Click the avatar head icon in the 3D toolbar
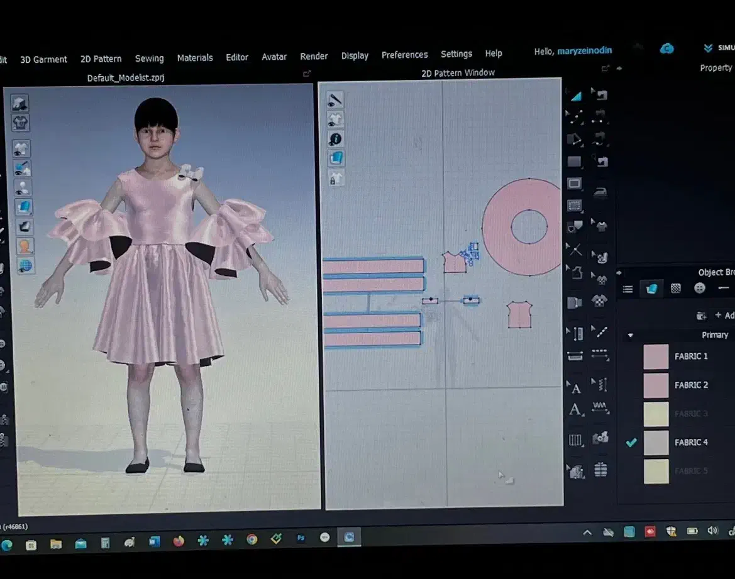This screenshot has height=579, width=735. point(25,246)
